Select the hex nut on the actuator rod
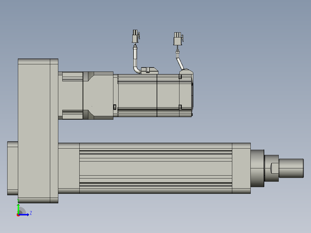The image size is (311, 233). (x=275, y=168)
